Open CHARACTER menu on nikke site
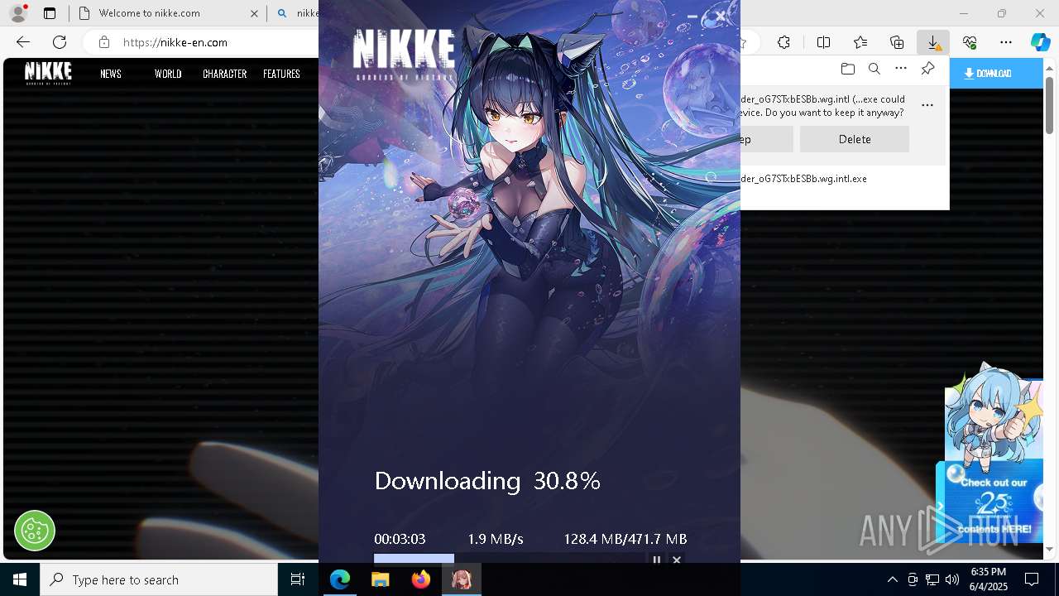This screenshot has height=596, width=1059. coord(225,74)
